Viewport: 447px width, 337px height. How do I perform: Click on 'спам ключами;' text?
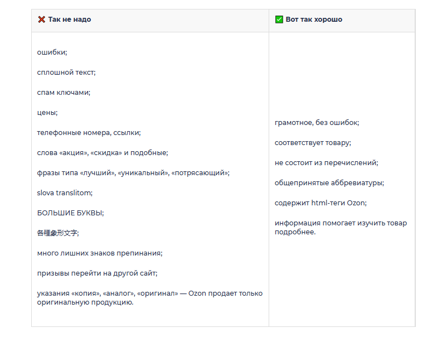pyautogui.click(x=64, y=93)
